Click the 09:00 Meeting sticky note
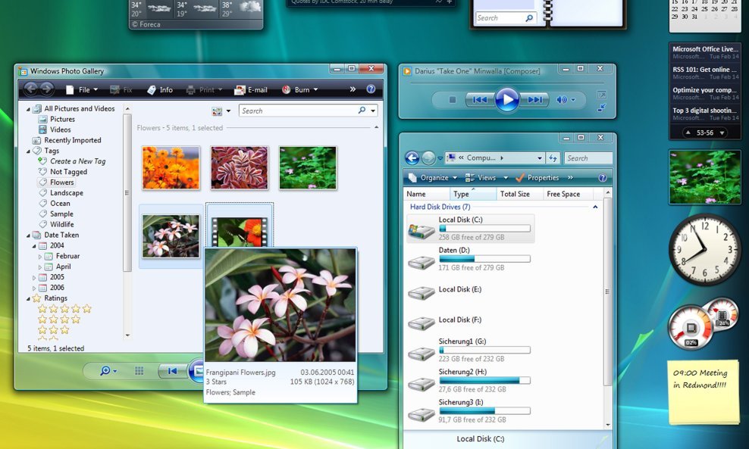The image size is (749, 449). click(x=704, y=392)
